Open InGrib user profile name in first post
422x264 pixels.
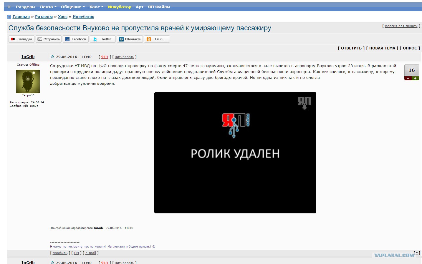(28, 57)
